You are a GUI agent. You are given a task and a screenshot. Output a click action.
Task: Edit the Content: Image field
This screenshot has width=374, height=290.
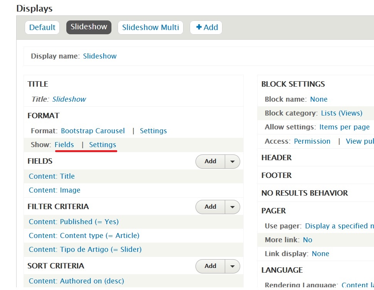coord(54,190)
